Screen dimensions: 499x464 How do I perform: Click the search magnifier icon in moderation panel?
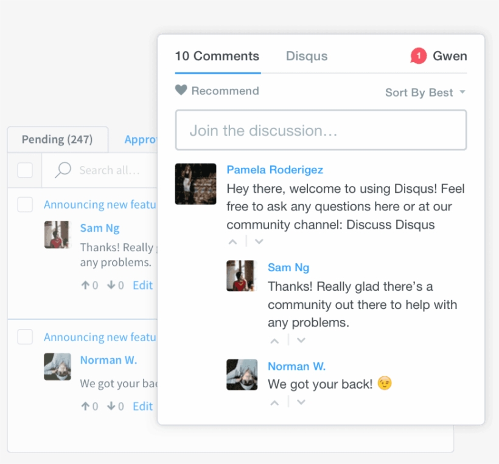click(x=63, y=170)
